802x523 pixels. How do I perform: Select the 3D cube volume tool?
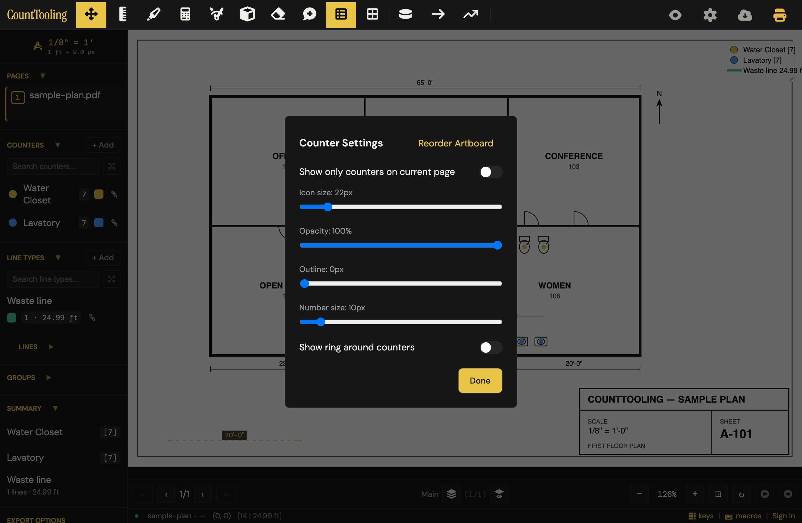pos(247,15)
